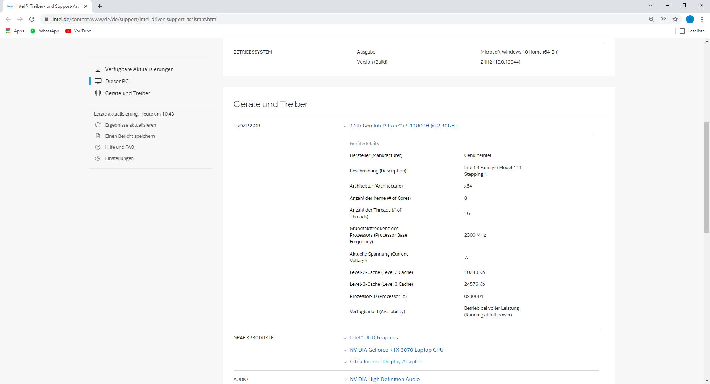Select Geräte und Treiber in sidebar
Screen dimensions: 710x384
128,93
